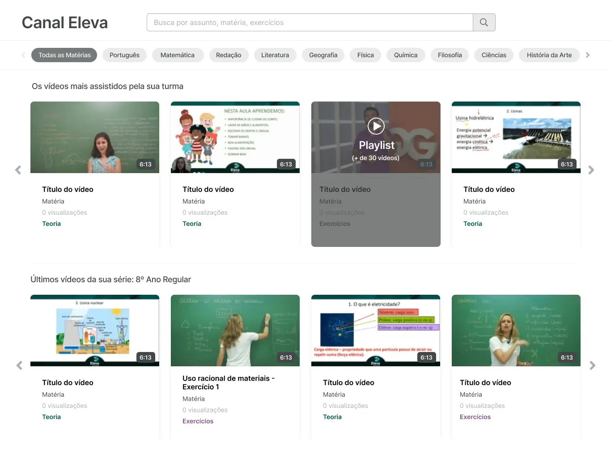Click Título do vídeo under Usina hidrelétrica
The image size is (611, 458).
[489, 189]
